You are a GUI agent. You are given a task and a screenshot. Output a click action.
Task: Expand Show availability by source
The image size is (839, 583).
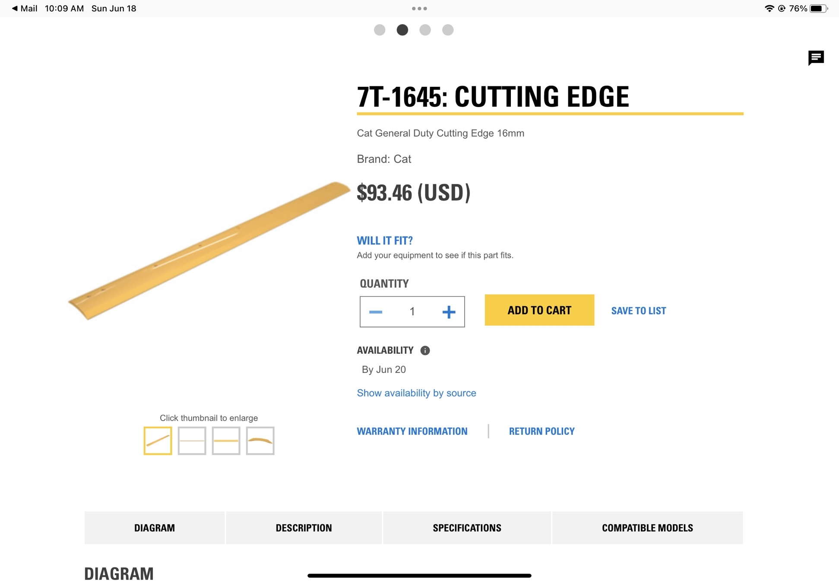tap(416, 393)
